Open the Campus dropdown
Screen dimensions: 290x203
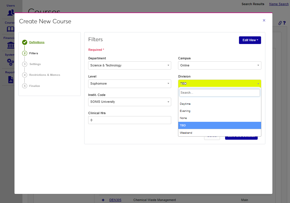click(219, 65)
